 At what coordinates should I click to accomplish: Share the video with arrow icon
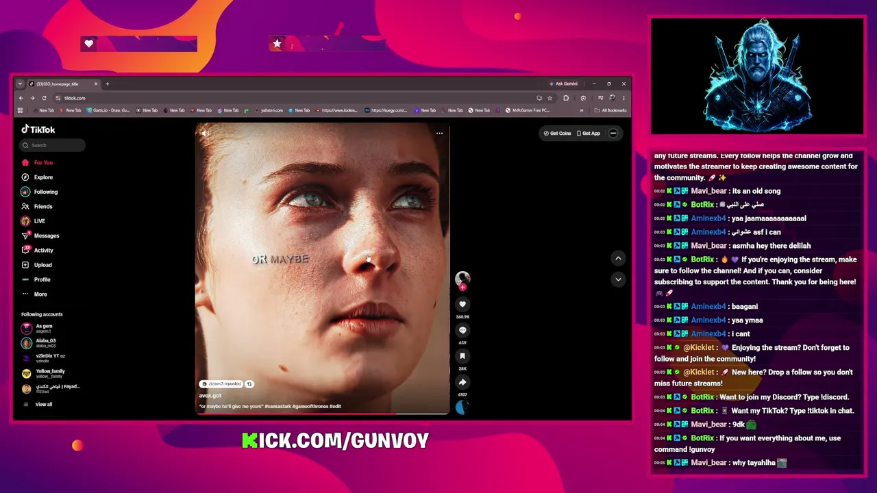(462, 382)
